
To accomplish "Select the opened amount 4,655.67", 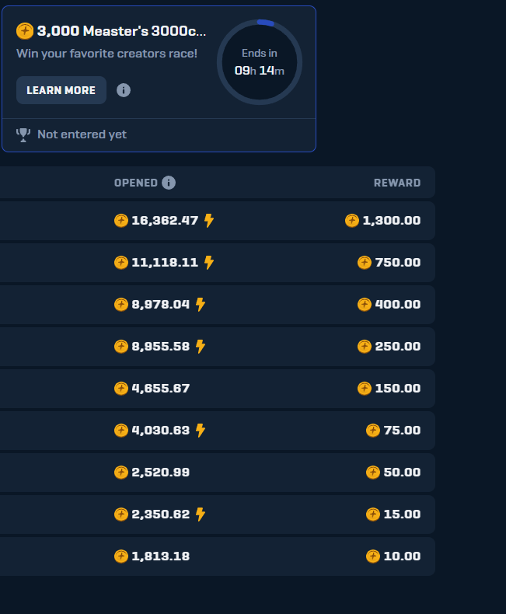I will 161,388.
